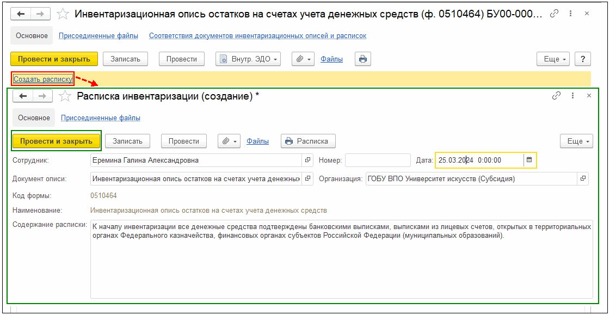Select Основное tab in Расписка window
The height and width of the screenshot is (315, 610).
tap(34, 118)
